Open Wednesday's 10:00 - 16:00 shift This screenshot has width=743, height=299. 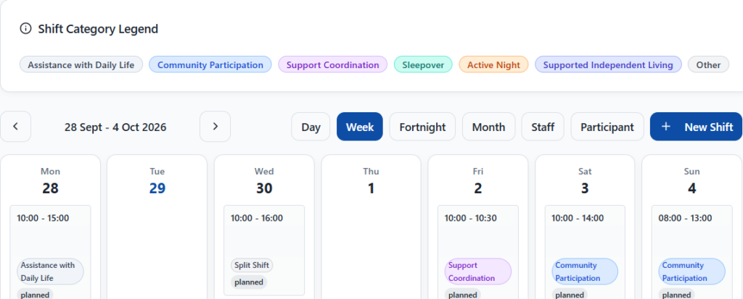[264, 250]
